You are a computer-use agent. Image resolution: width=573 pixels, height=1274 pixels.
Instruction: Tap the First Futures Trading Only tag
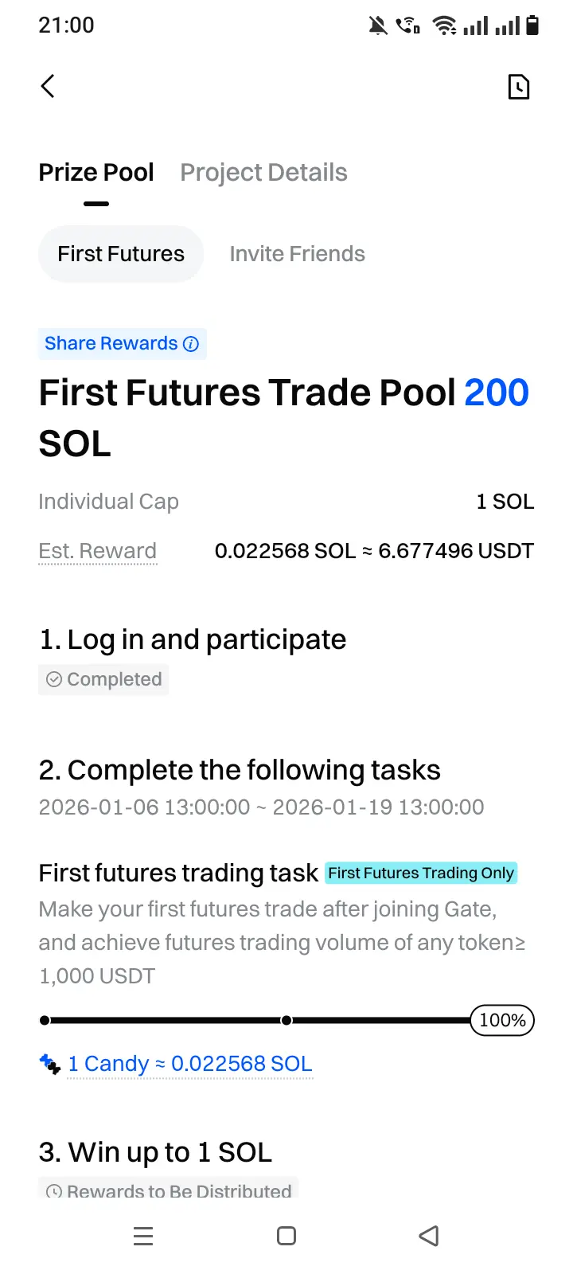click(x=421, y=873)
